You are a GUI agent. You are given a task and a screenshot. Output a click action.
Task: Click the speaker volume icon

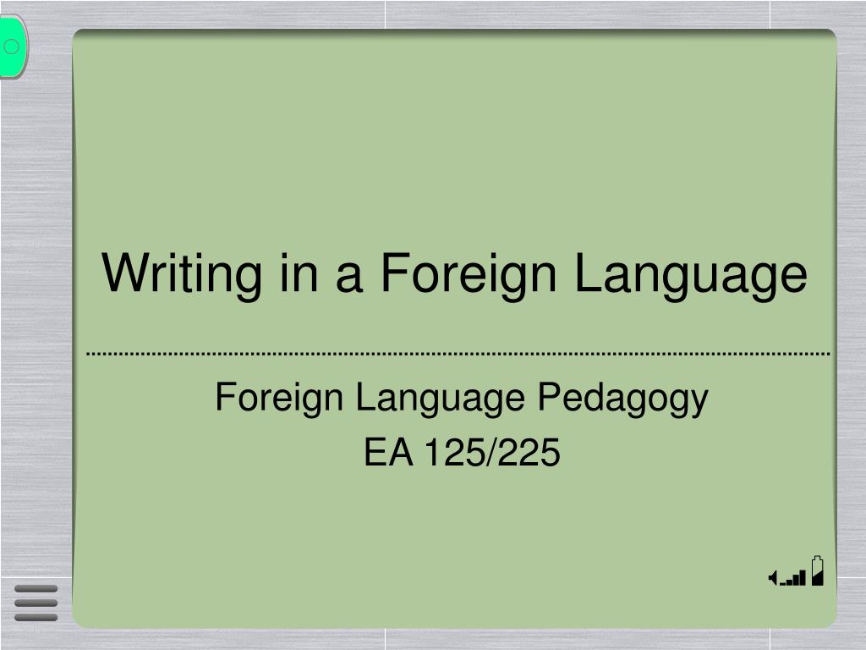[773, 578]
